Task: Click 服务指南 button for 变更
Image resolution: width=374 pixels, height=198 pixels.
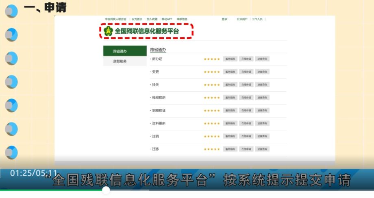Action: [x=230, y=72]
